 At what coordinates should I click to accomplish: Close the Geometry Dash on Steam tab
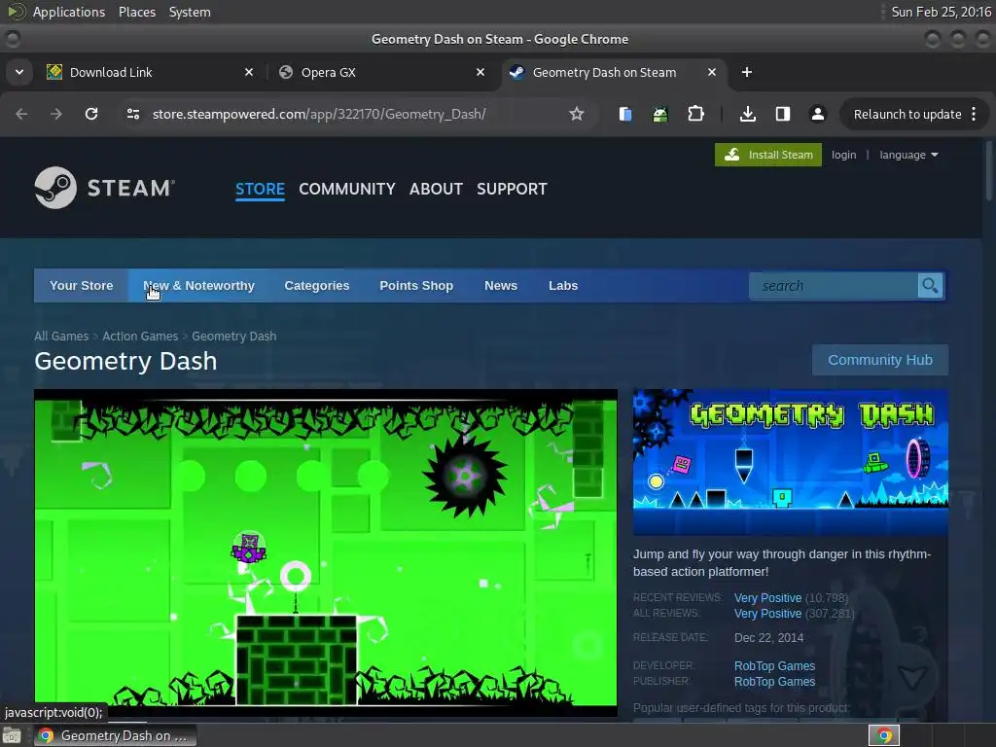click(x=712, y=72)
